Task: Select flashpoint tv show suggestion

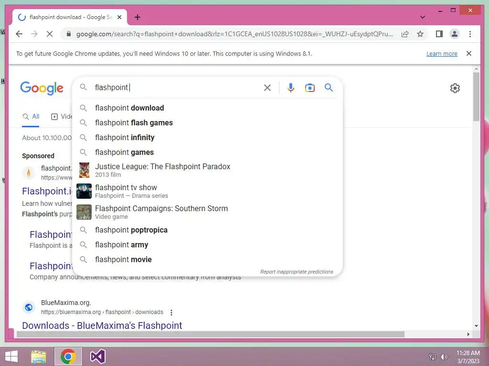Action: point(207,191)
